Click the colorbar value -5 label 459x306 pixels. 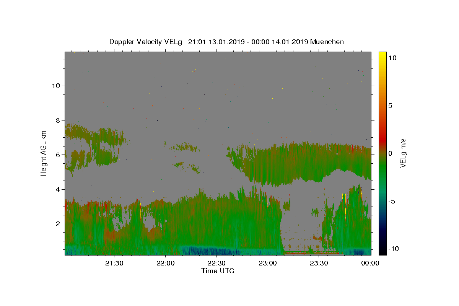pos(392,201)
